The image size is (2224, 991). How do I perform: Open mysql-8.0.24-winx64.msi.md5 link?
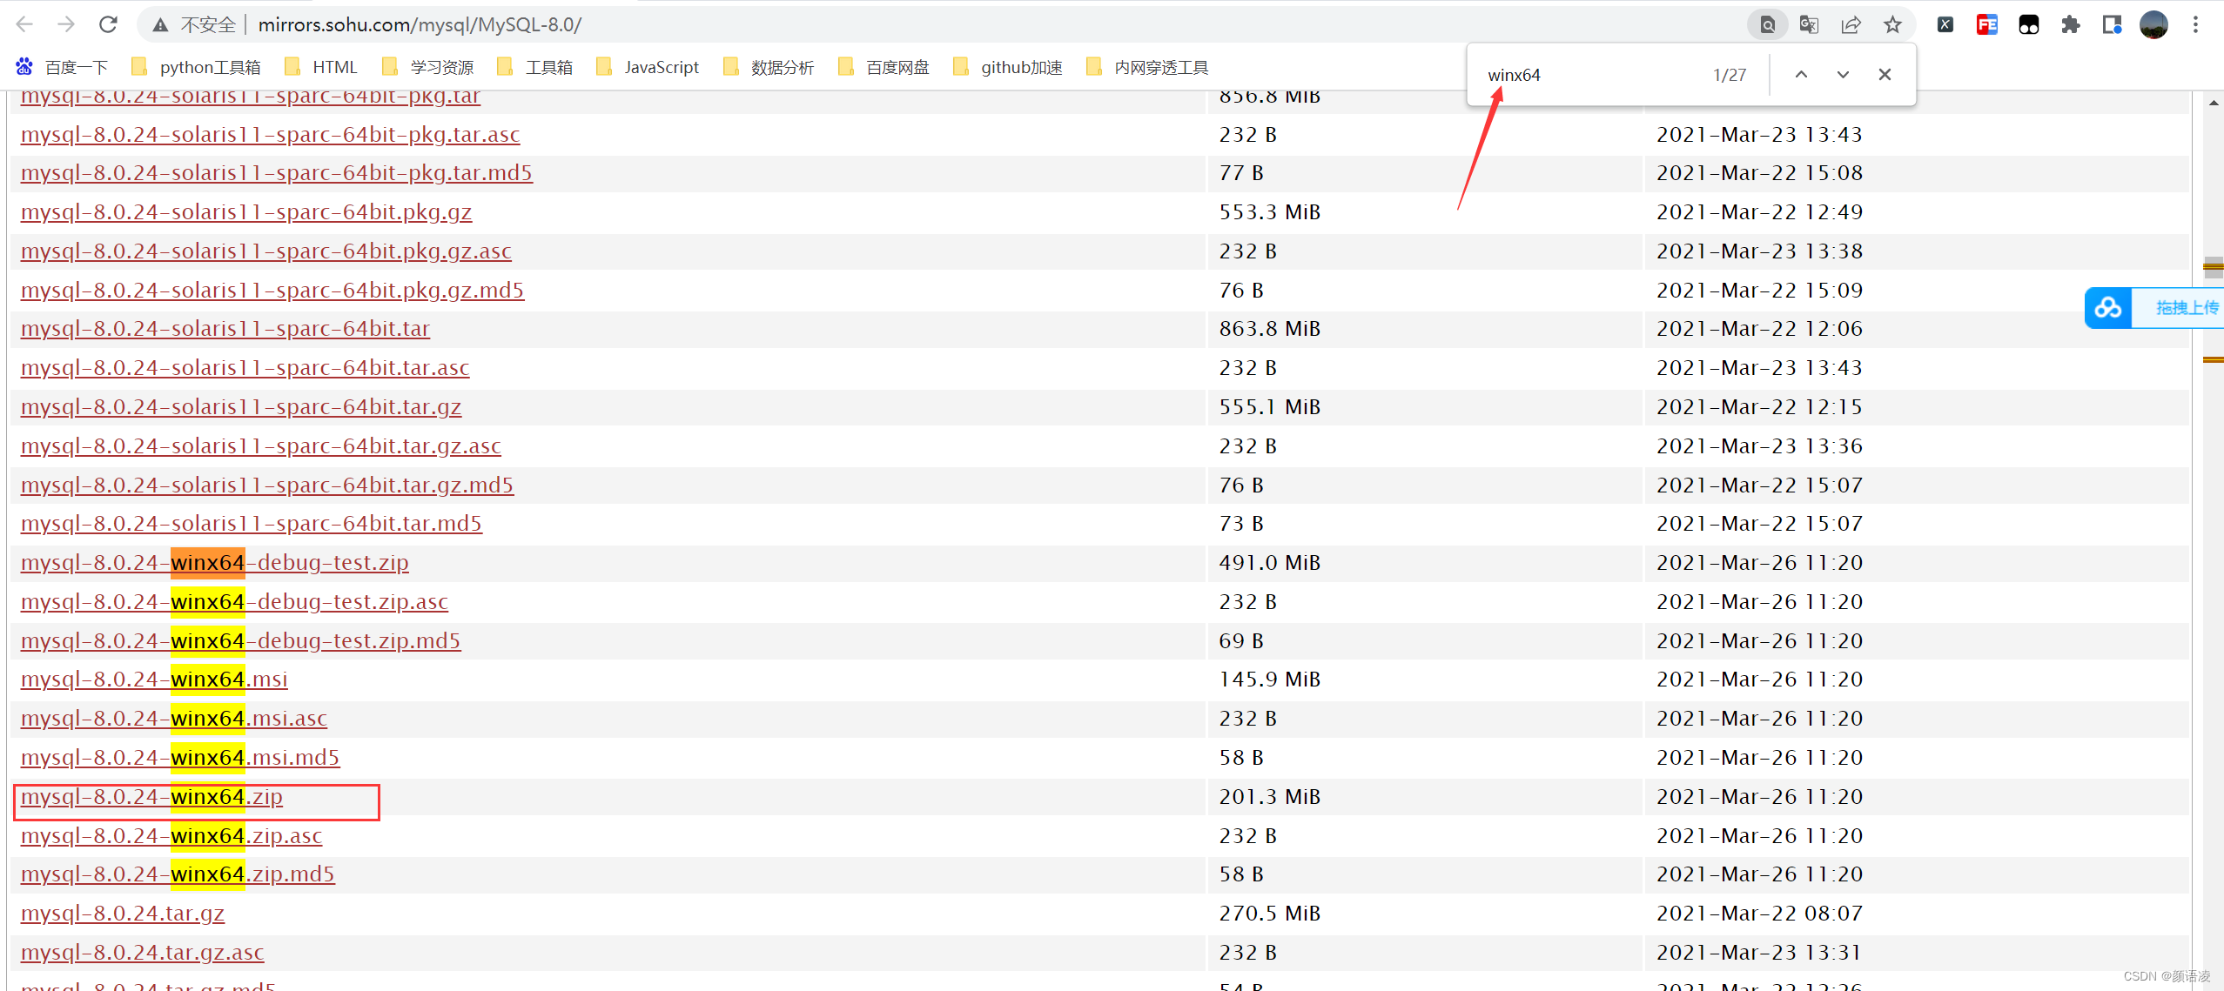(x=180, y=757)
